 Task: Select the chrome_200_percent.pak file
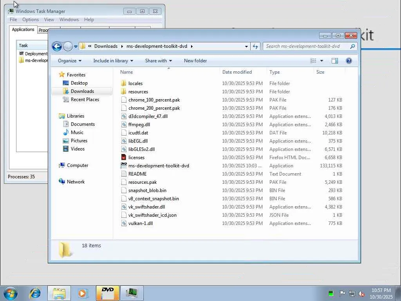[154, 108]
